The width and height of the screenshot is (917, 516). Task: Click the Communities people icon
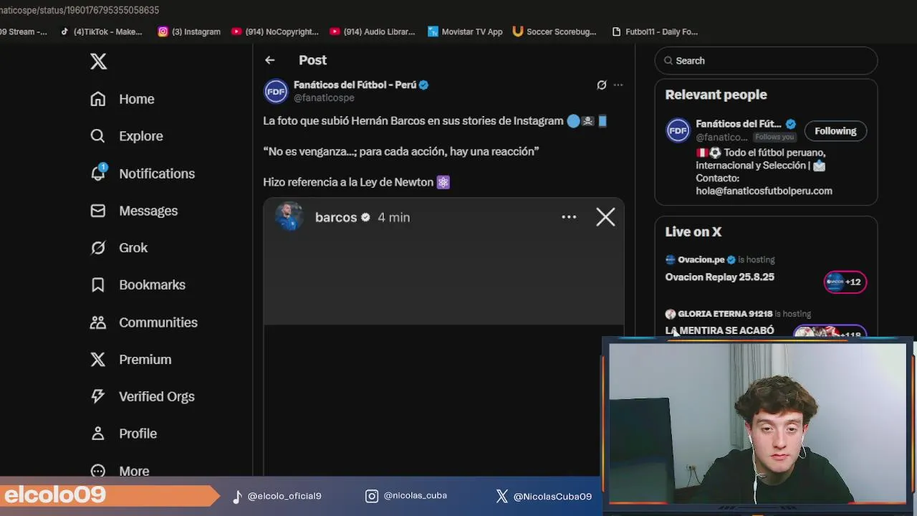(x=98, y=322)
